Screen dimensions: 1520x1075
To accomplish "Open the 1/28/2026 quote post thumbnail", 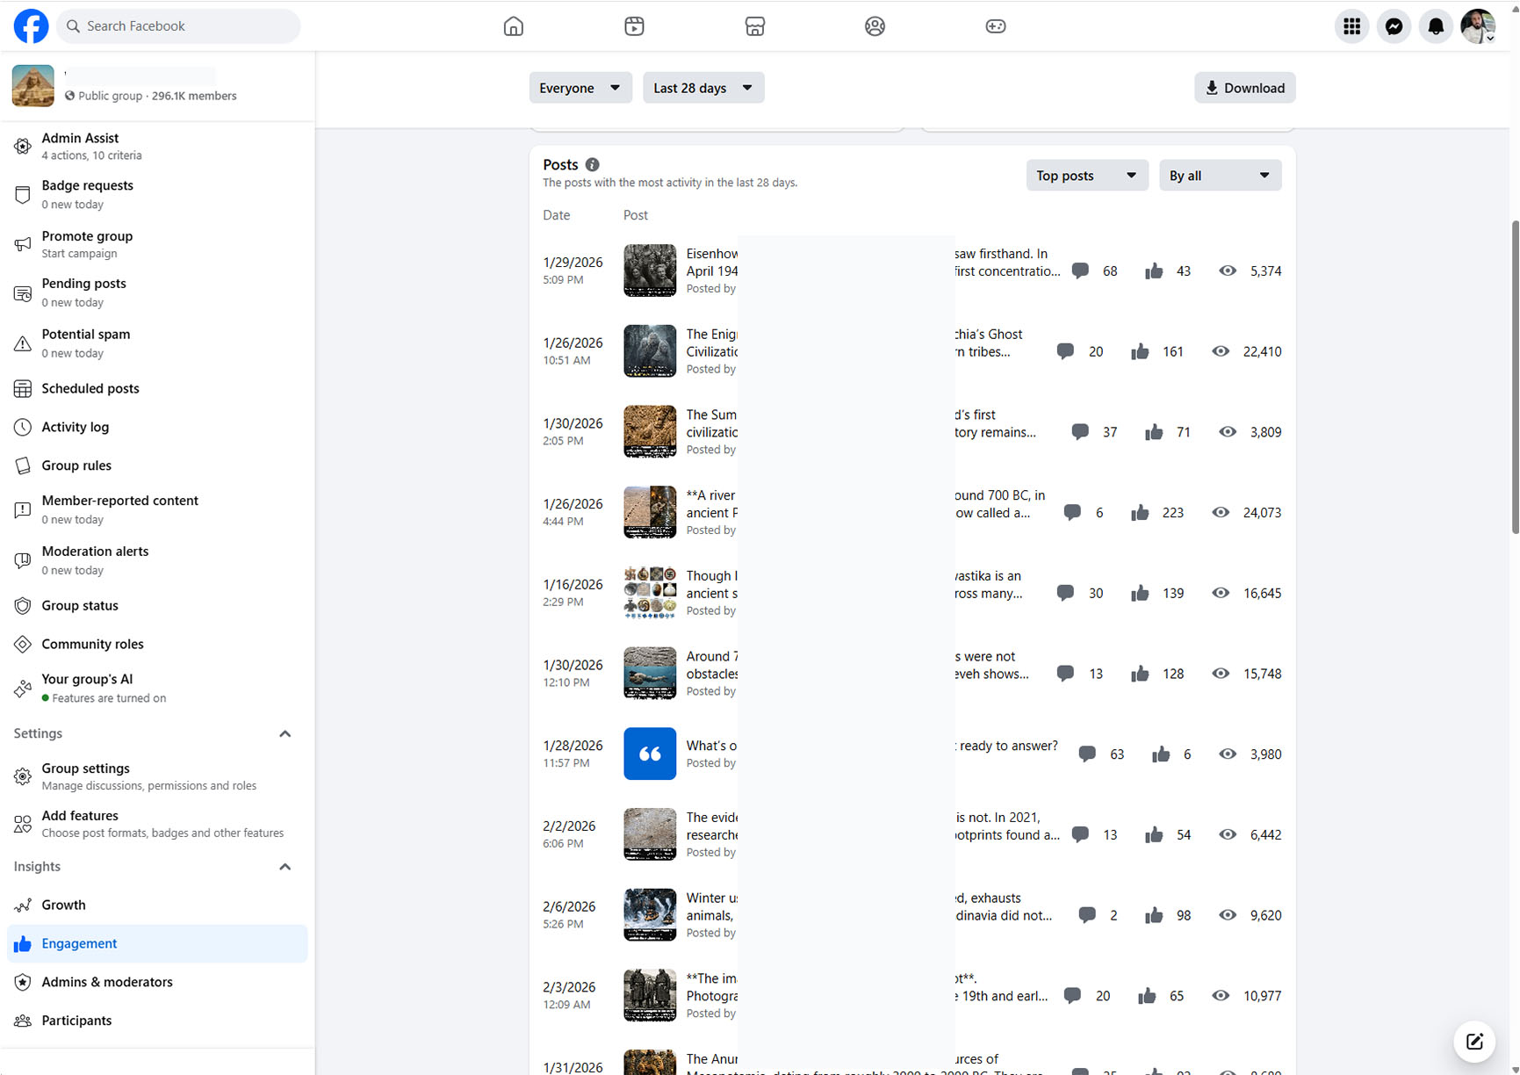I will click(x=650, y=754).
